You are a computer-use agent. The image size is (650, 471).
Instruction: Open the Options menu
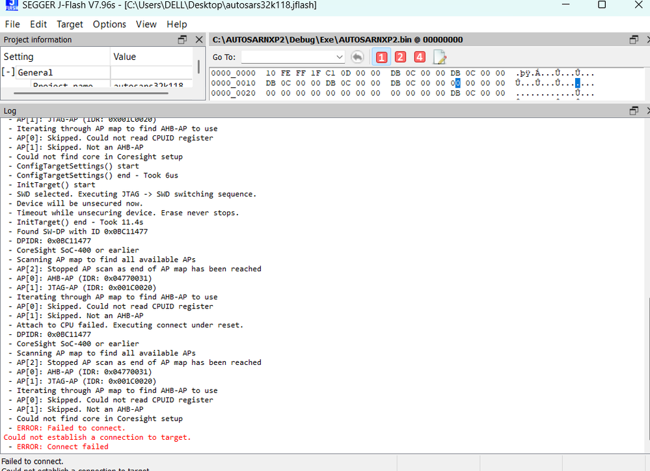109,24
